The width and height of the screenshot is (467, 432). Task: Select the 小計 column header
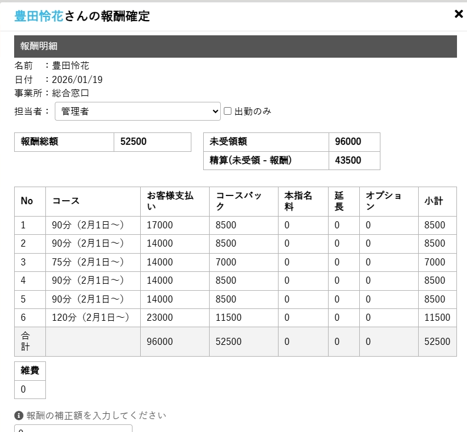tap(437, 201)
